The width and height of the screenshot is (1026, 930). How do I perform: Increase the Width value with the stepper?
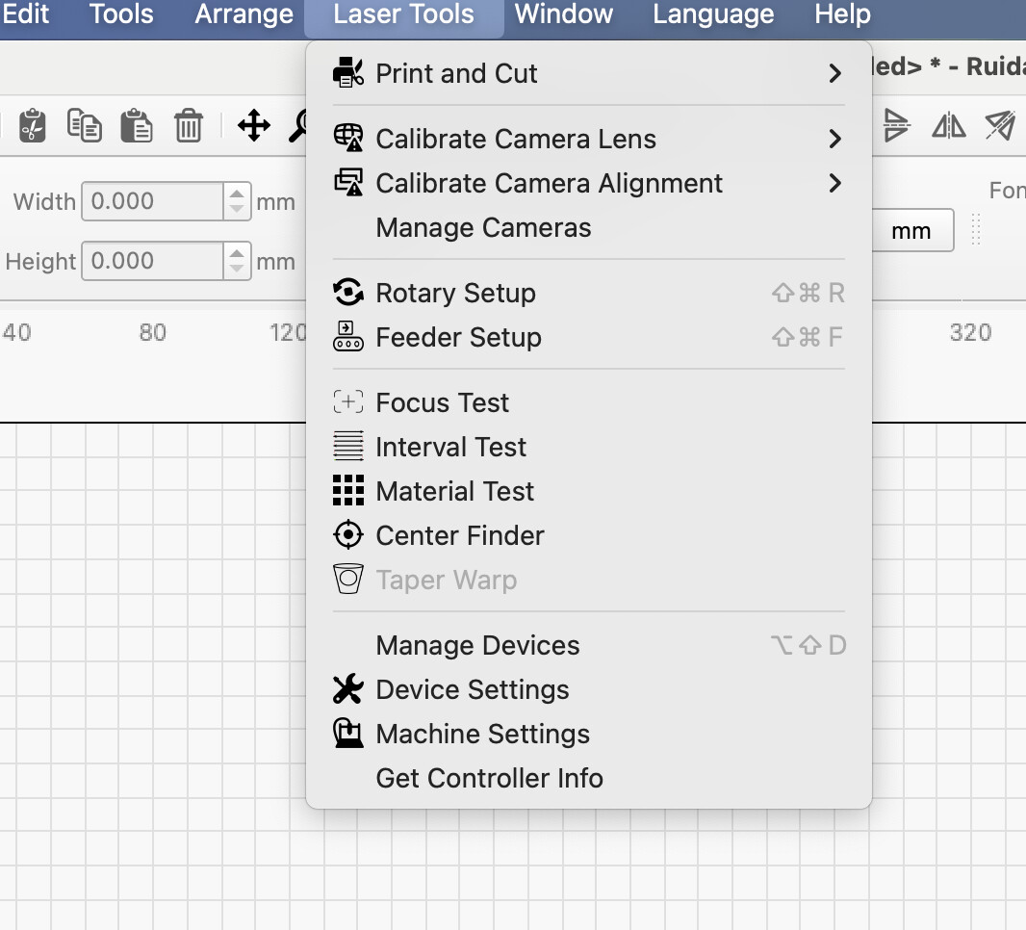(237, 194)
